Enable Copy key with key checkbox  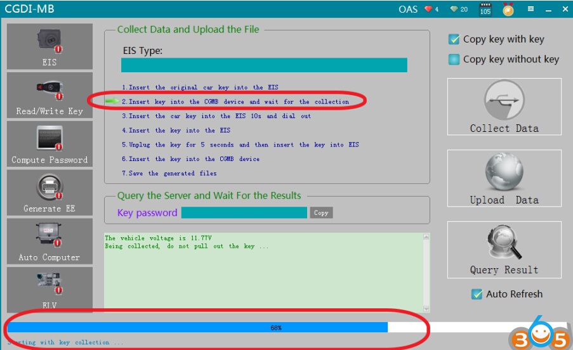[x=454, y=39]
